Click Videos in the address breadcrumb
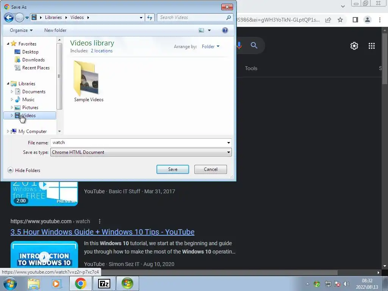The width and height of the screenshot is (388, 291). [x=77, y=17]
